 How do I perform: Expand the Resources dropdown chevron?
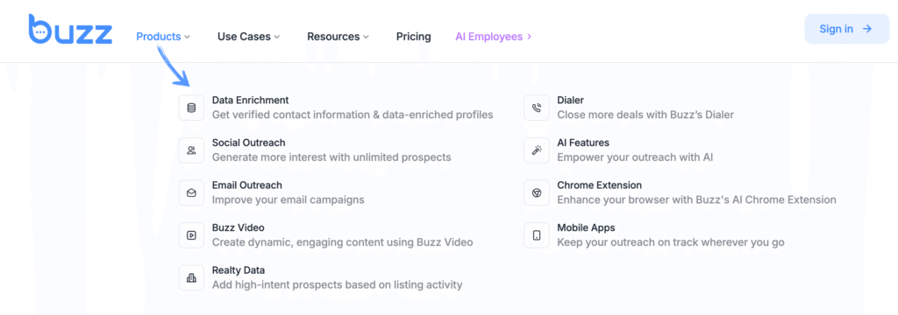coord(366,37)
